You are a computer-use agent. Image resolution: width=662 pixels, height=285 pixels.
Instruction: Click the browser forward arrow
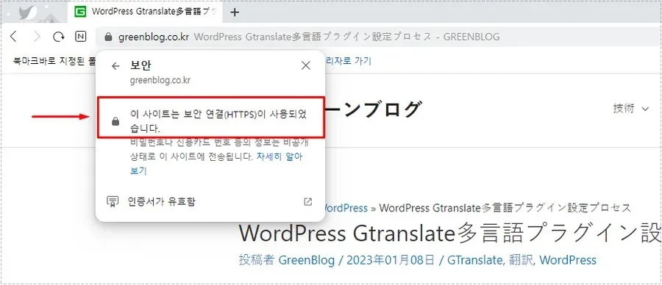point(37,37)
